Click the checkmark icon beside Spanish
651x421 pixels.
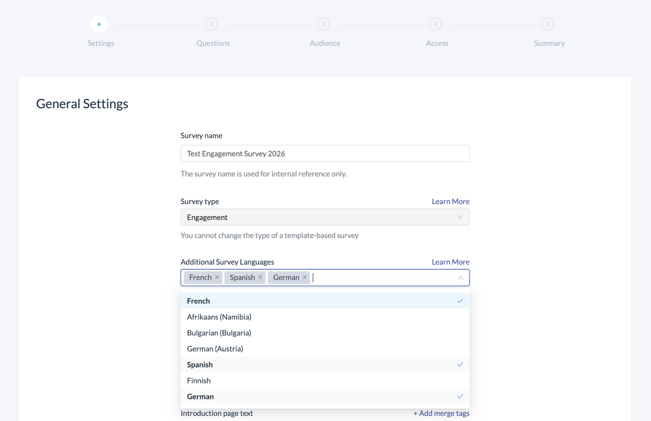point(460,365)
